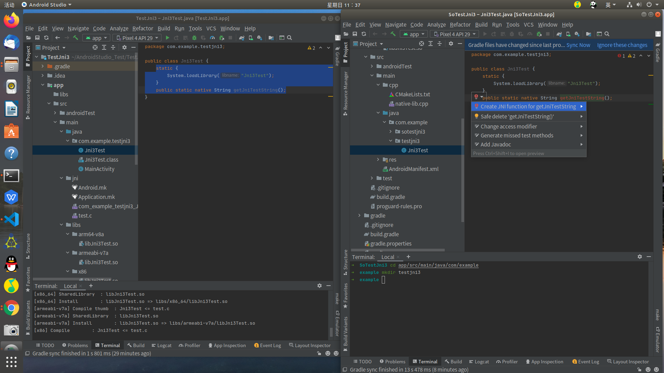
Task: Open Profile app gauge icon in TestJni3 toolbar
Action: pos(212,38)
